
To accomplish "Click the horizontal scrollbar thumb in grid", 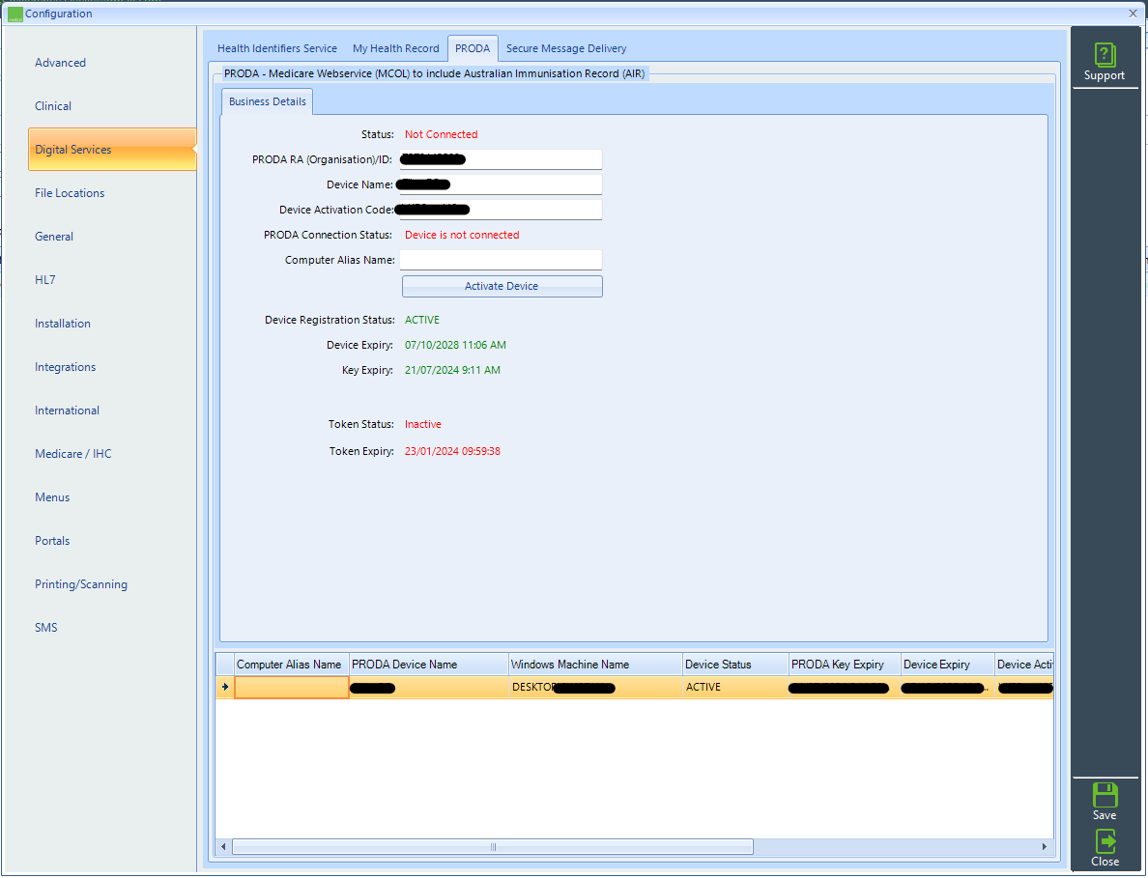I will point(493,846).
